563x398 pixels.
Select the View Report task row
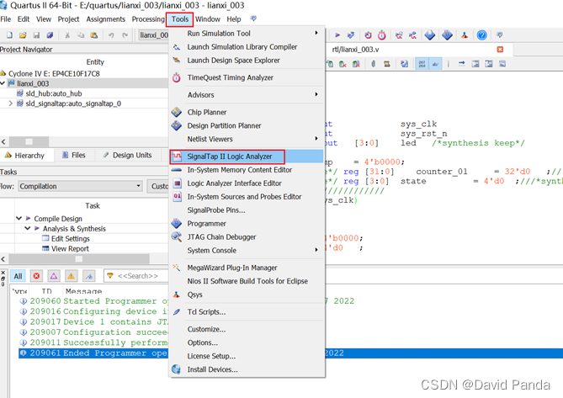pos(84,249)
